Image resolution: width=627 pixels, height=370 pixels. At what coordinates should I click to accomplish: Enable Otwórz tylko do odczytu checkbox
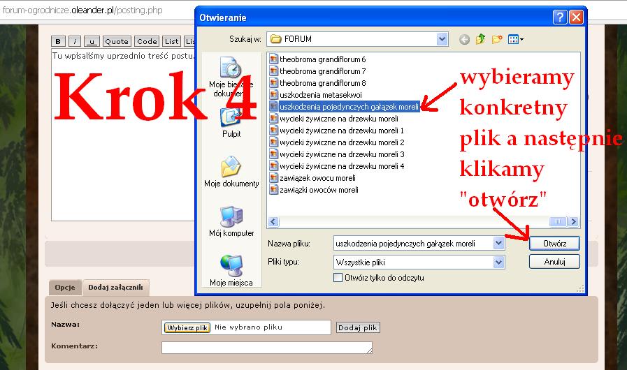click(339, 278)
